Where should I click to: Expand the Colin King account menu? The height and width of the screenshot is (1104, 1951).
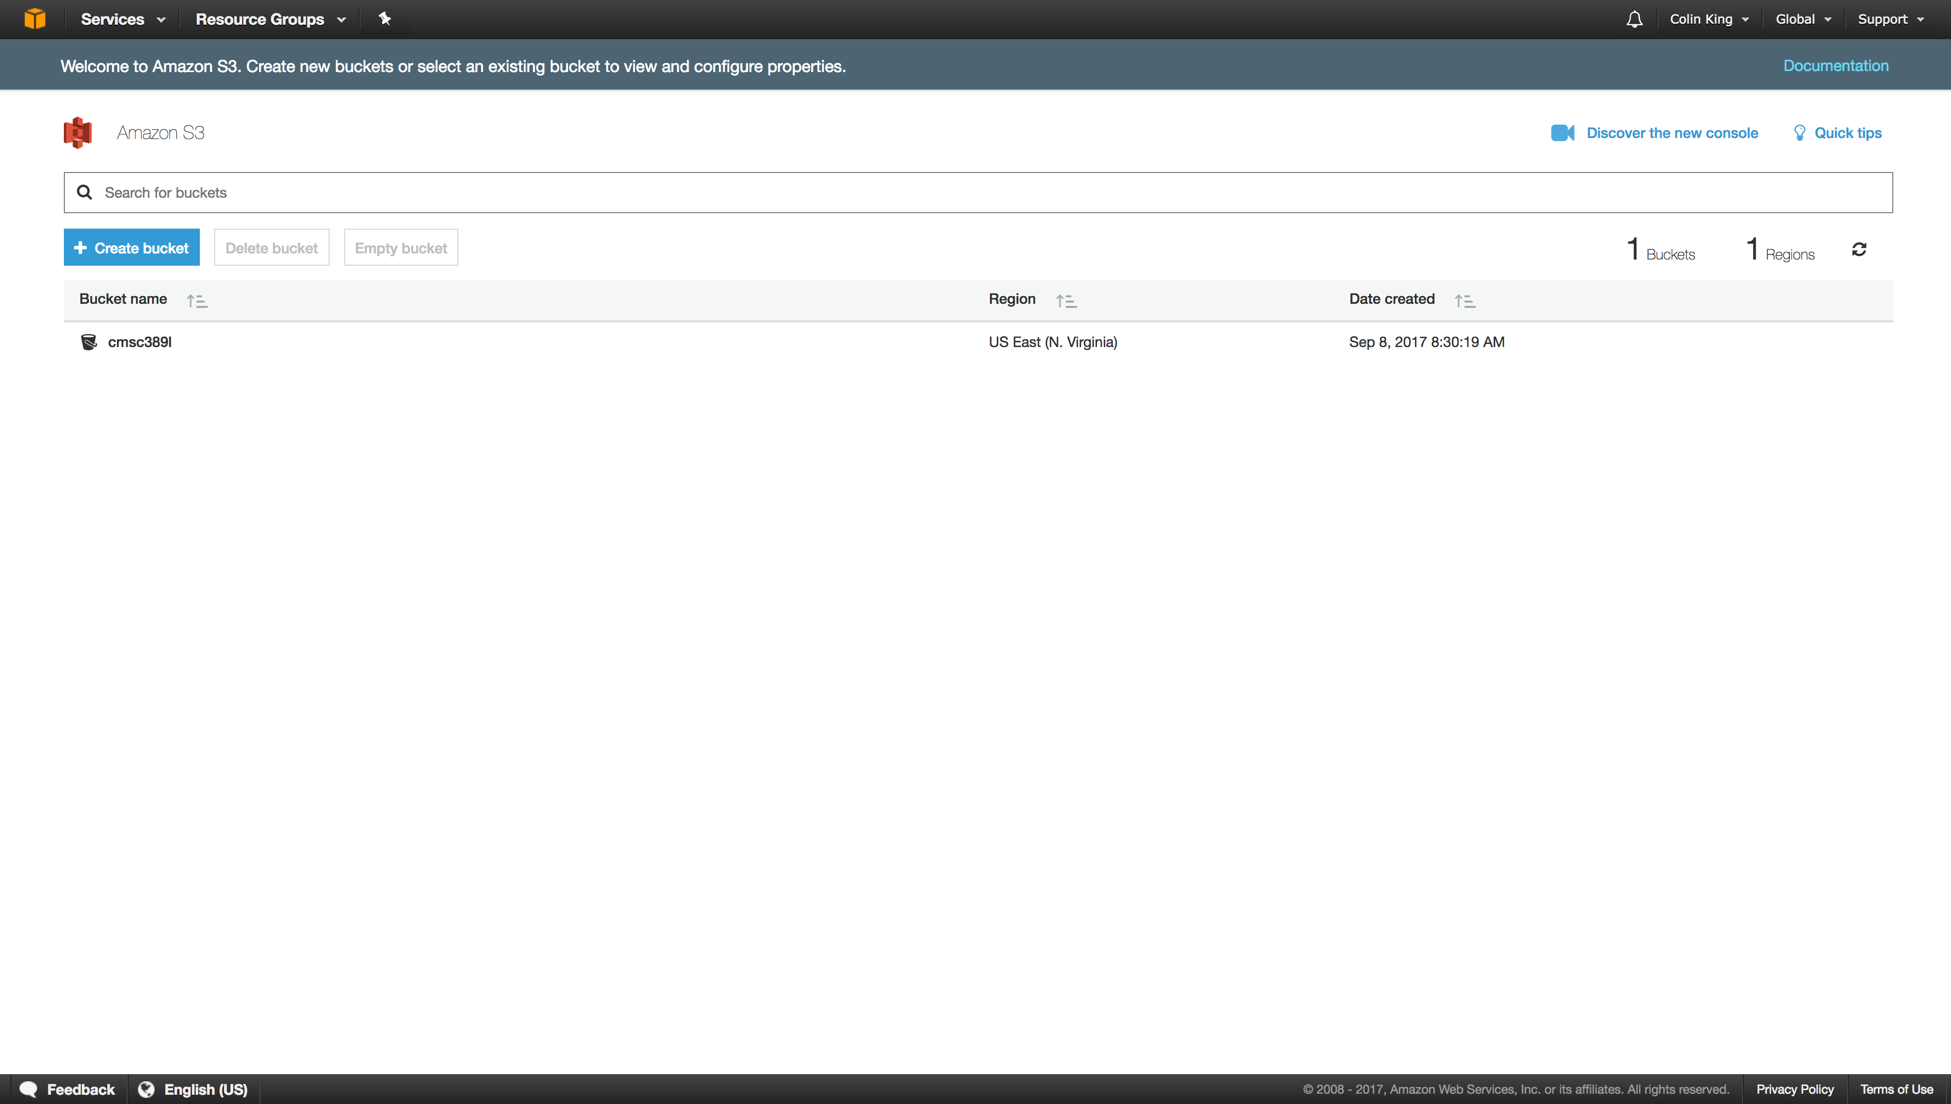point(1708,19)
